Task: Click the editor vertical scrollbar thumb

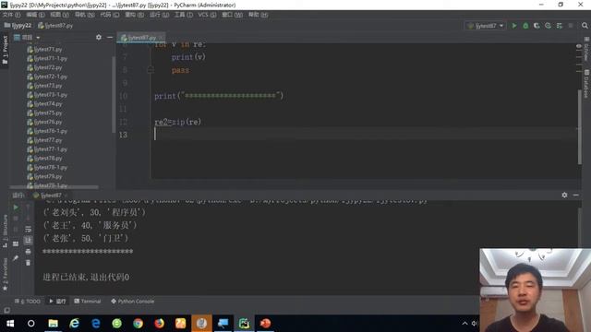Action: pyautogui.click(x=579, y=127)
